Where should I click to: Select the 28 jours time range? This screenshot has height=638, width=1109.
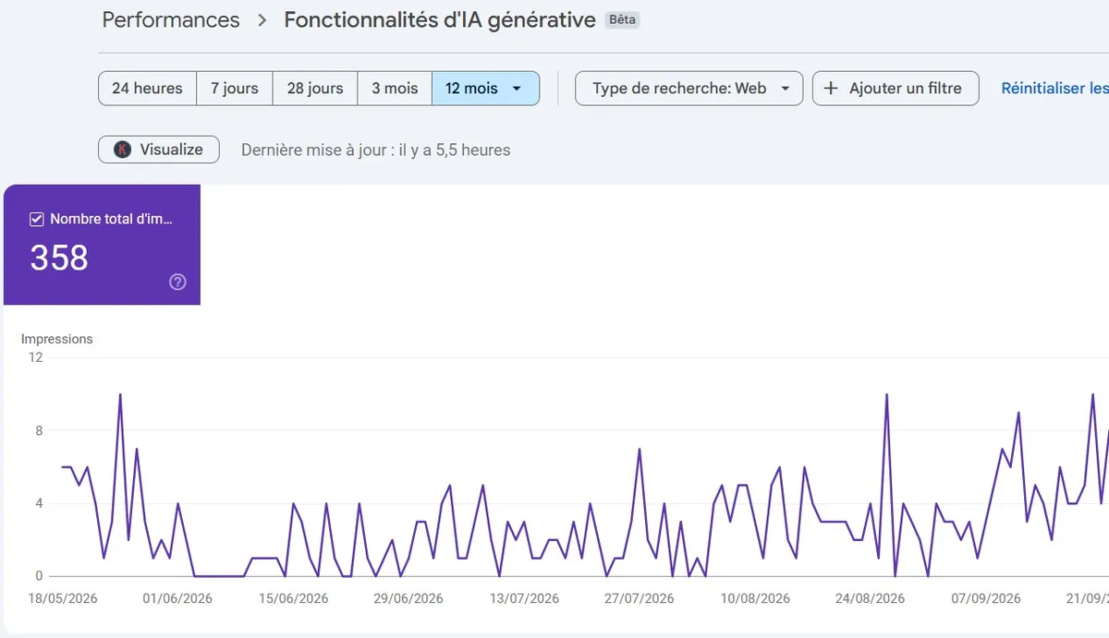[x=315, y=89]
